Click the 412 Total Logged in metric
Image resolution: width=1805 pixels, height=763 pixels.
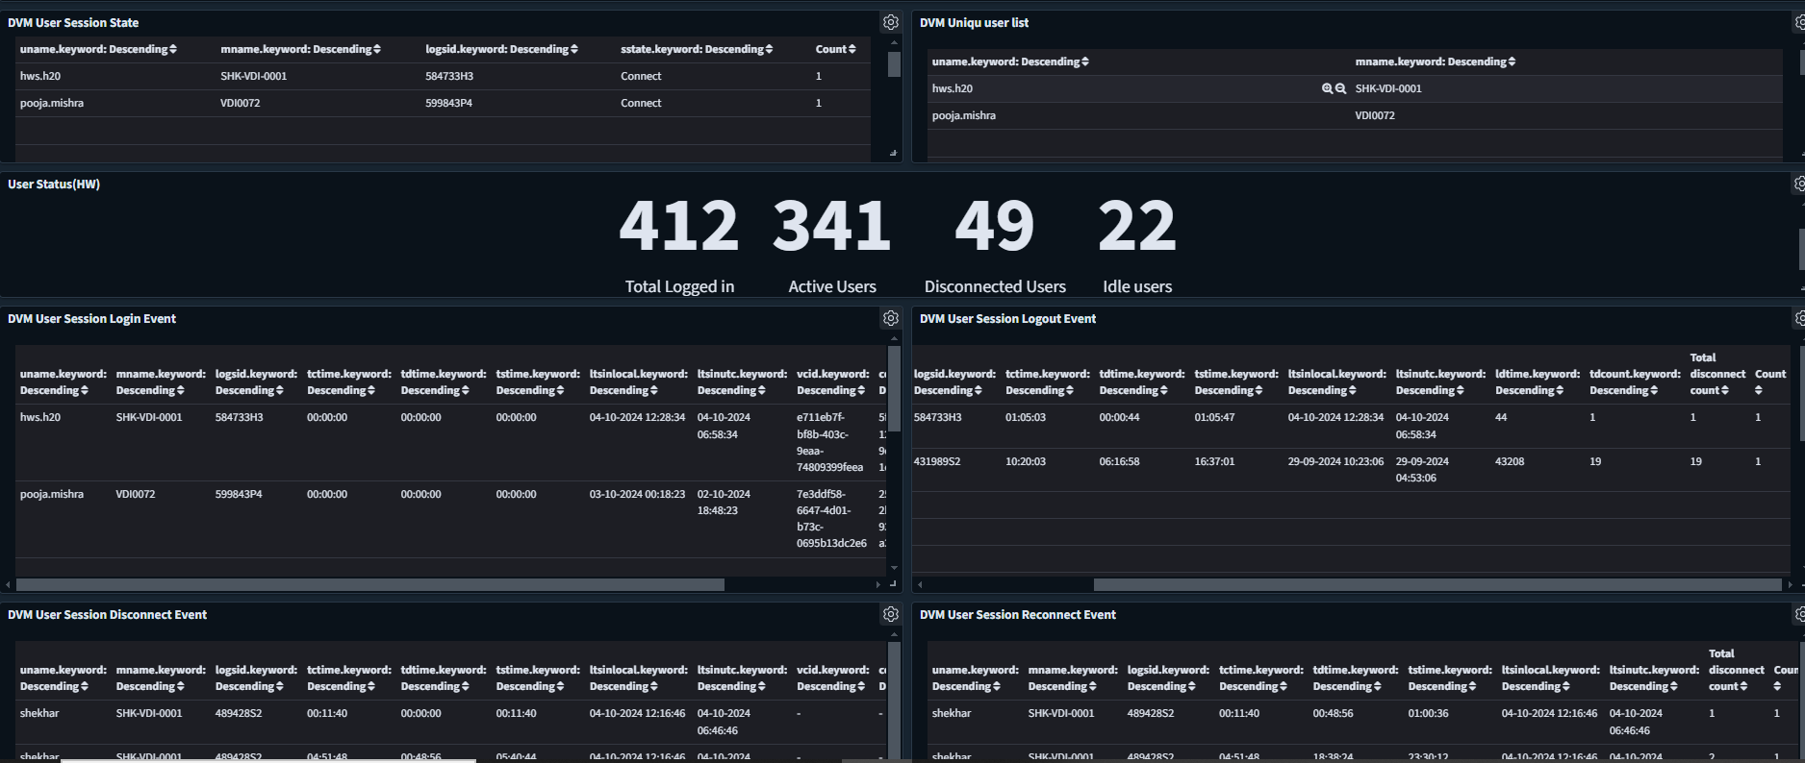(678, 227)
